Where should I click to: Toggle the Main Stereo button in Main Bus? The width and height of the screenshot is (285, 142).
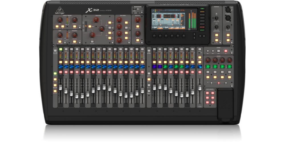coord(138,40)
